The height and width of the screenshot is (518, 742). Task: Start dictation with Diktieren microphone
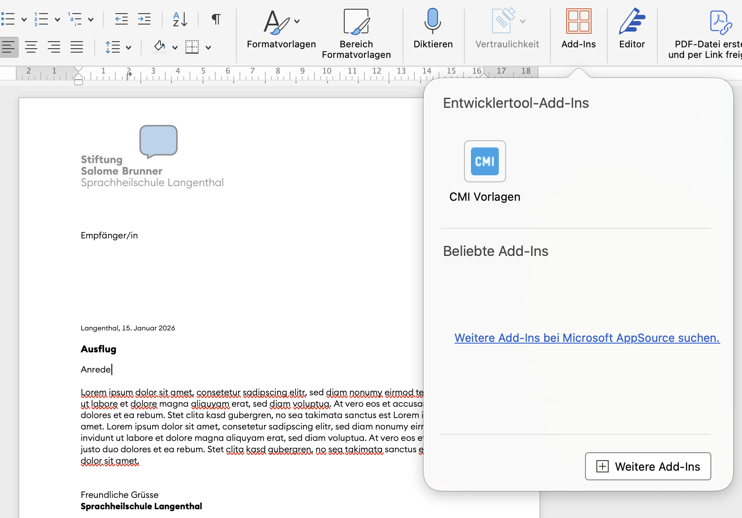[x=433, y=28]
